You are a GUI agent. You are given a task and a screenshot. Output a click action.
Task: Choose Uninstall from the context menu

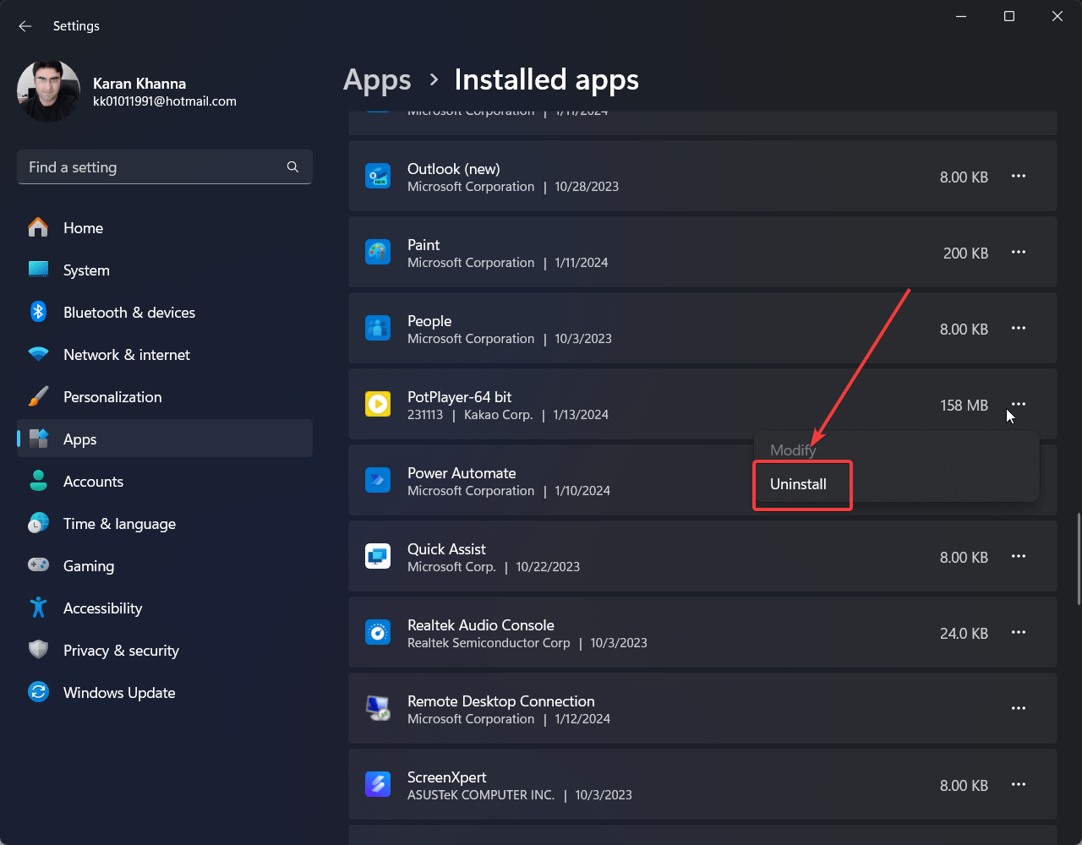801,484
